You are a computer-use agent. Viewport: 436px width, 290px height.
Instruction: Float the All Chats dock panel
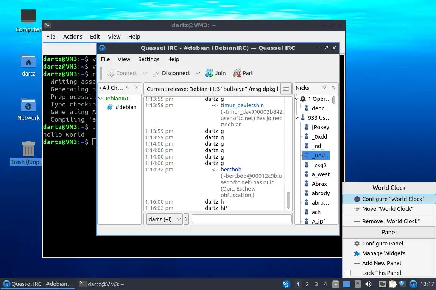tap(128, 87)
